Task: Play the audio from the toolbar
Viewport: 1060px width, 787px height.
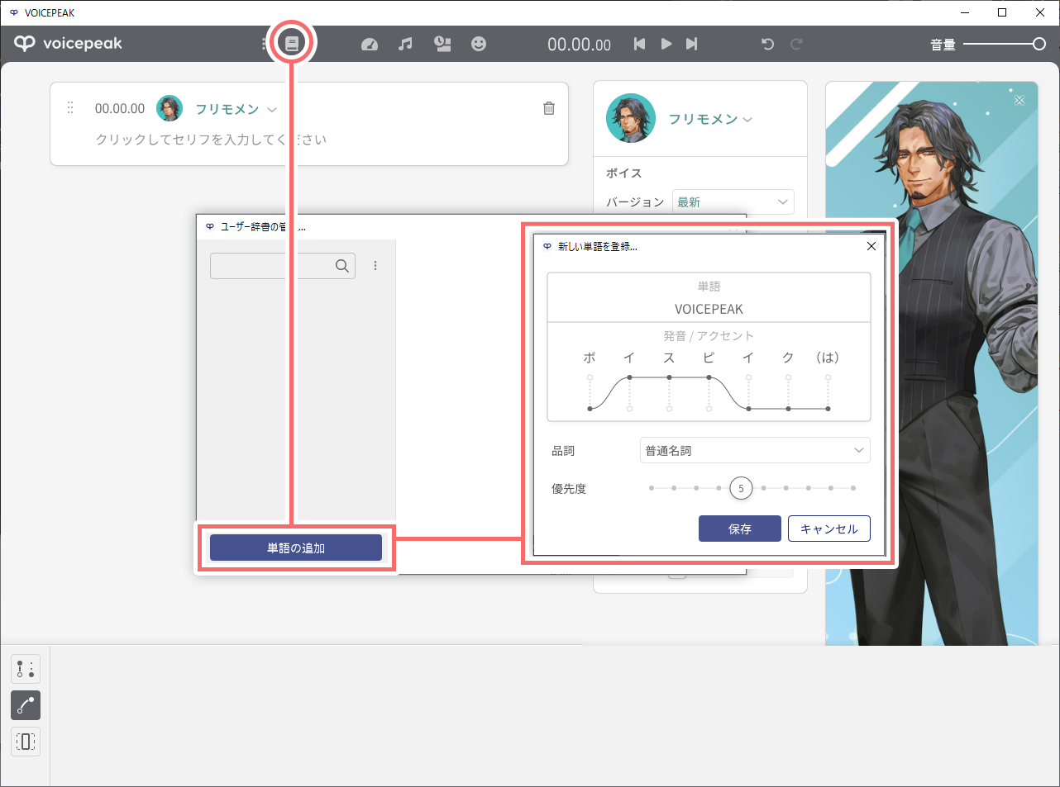Action: pos(666,44)
